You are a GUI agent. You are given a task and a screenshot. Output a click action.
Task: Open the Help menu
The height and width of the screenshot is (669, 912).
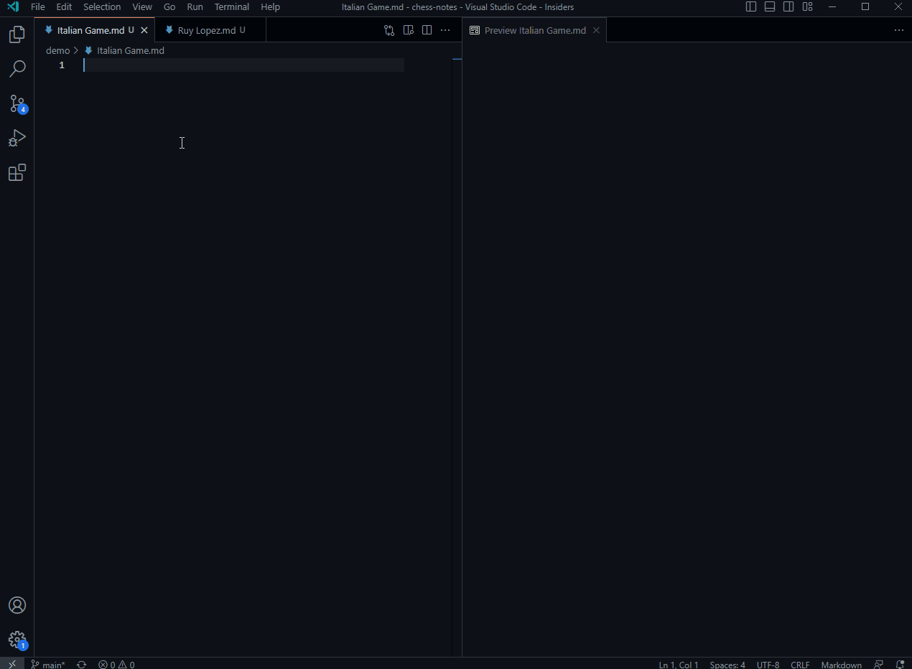[x=271, y=7]
